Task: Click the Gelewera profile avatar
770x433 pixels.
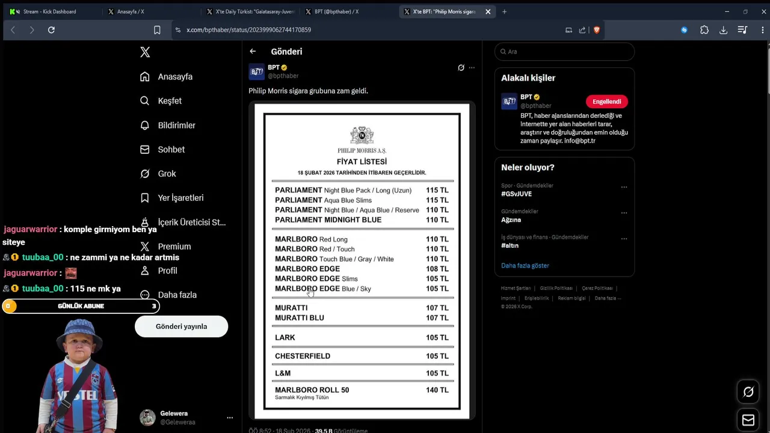Action: click(147, 417)
